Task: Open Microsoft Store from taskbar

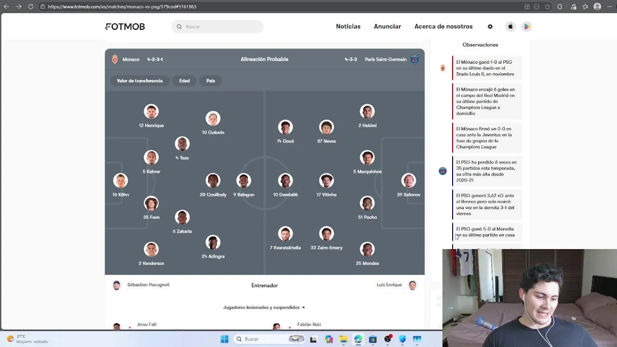Action: pos(373,339)
